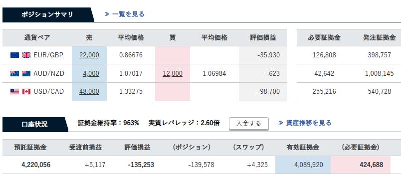Click the double-chevron icon beside 一覧を見る
This screenshot has height=188, width=401.
tap(107, 14)
